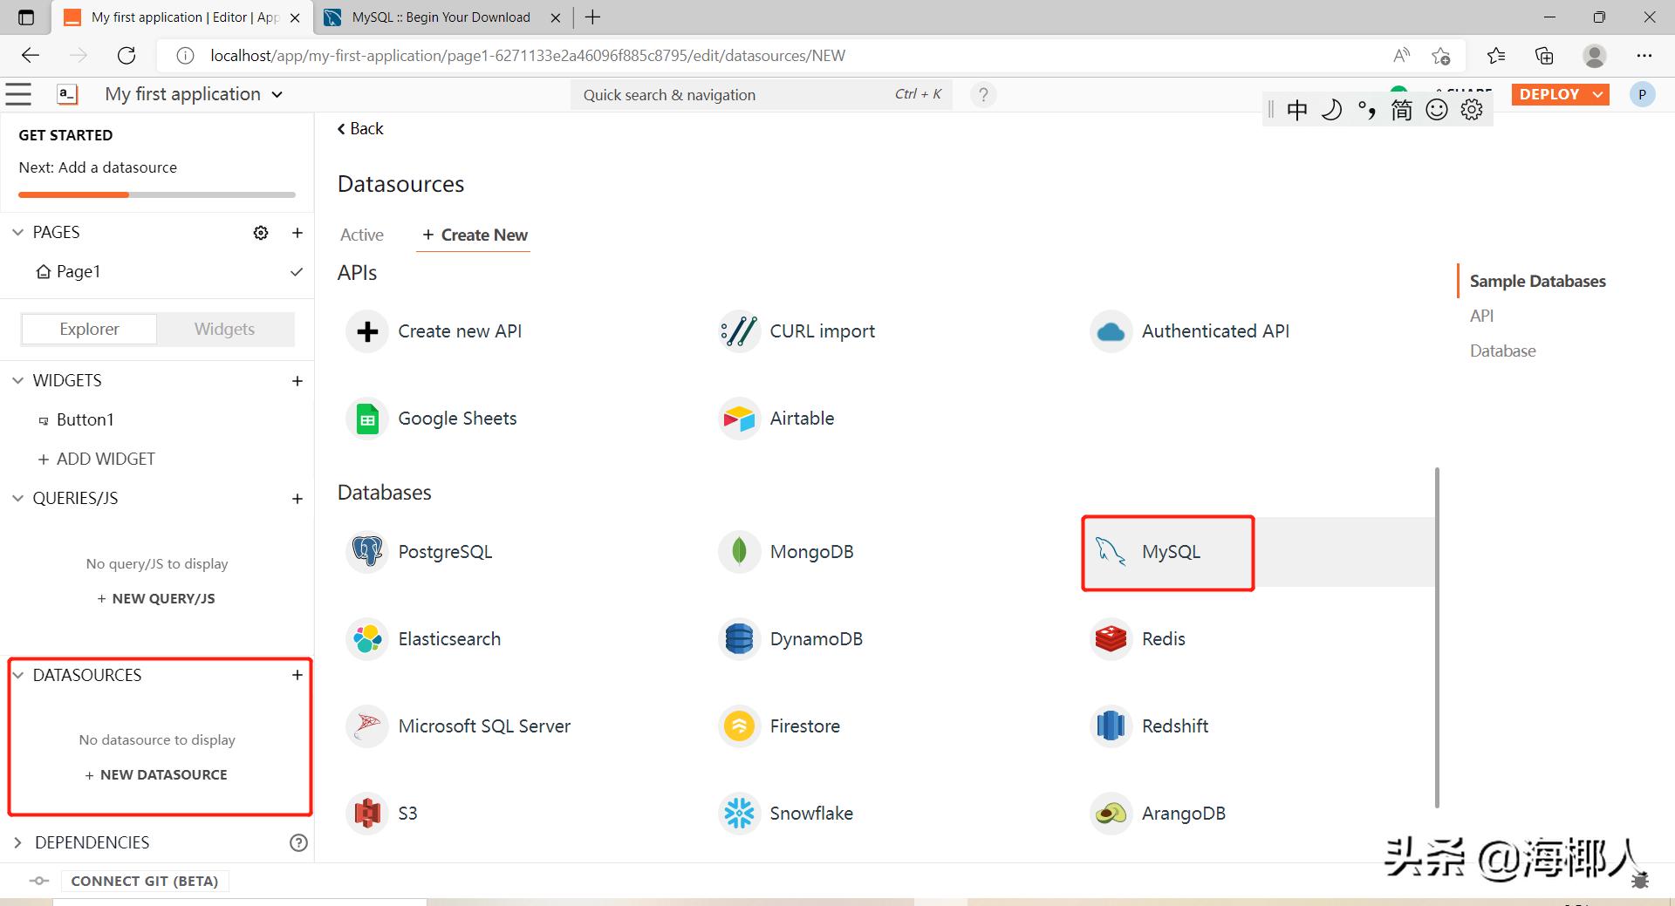The image size is (1675, 906).
Task: Toggle simplified/traditional Chinese in IME toolbar
Action: [1402, 109]
